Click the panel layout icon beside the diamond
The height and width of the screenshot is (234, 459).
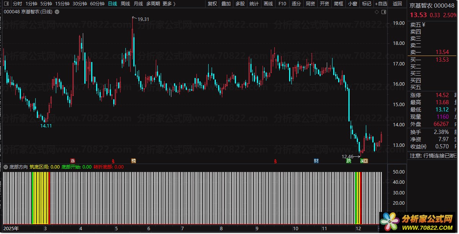[383, 12]
